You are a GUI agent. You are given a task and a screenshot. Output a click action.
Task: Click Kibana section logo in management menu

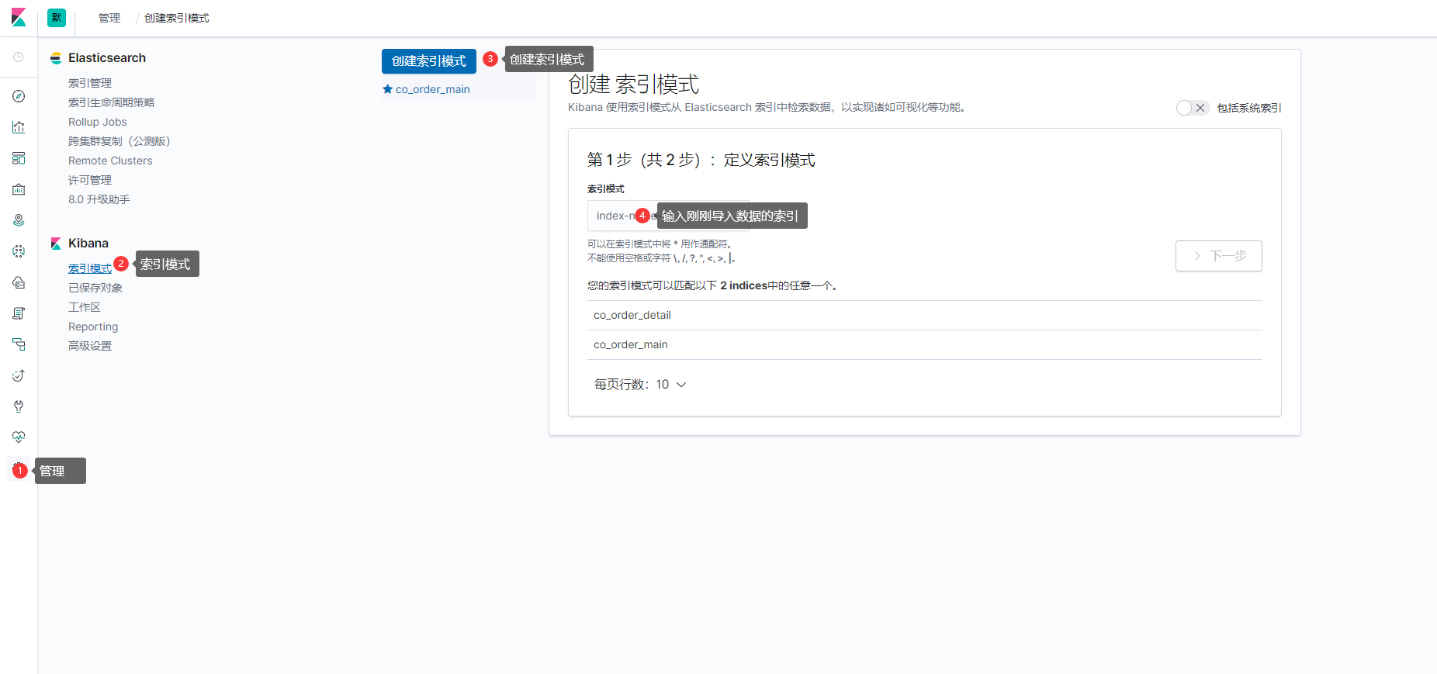tap(56, 244)
